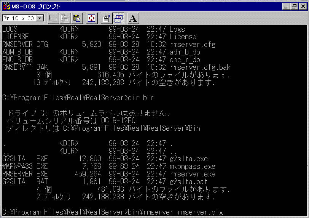Click the 459,264 file size value
The width and height of the screenshot is (309, 218).
click(88, 174)
